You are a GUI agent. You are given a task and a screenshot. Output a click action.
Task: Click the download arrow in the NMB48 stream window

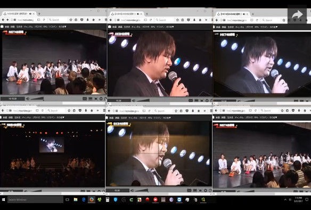86,110
